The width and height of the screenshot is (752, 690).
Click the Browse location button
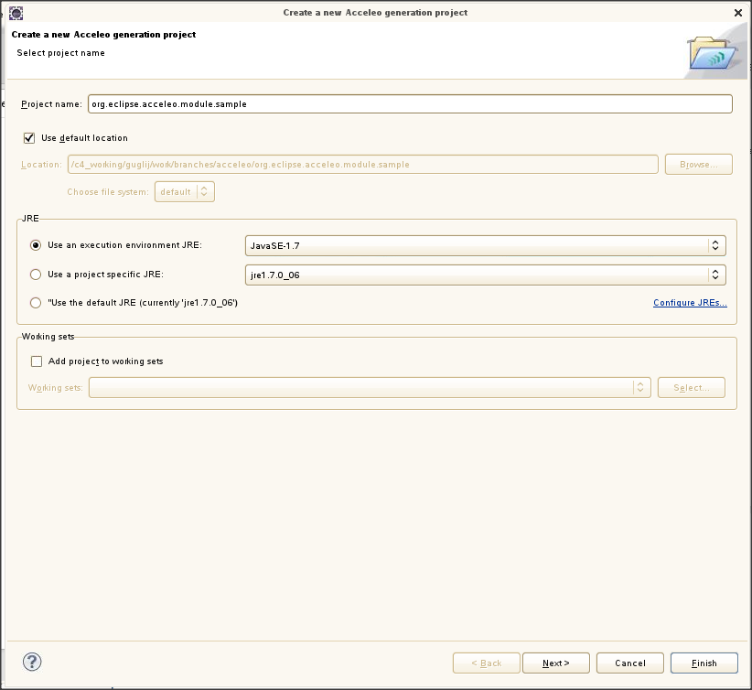point(699,165)
